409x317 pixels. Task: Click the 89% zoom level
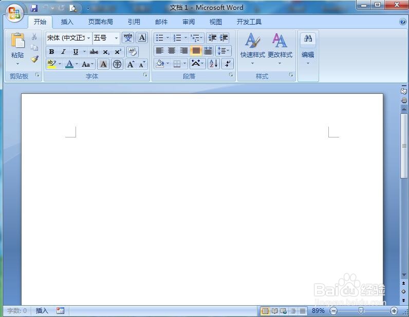[318, 311]
